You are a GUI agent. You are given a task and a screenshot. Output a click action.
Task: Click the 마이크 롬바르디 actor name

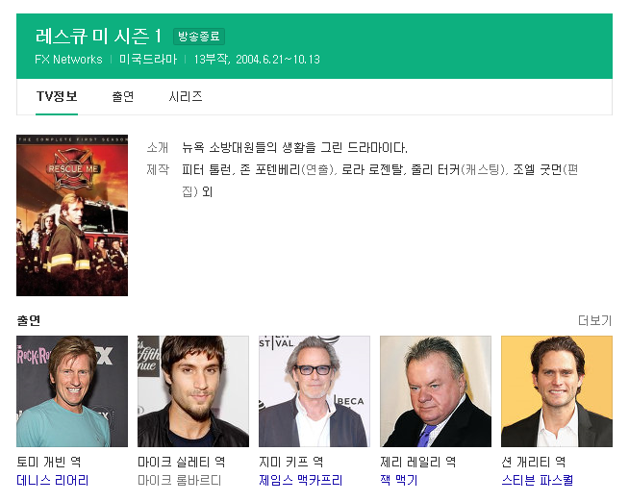pyautogui.click(x=179, y=480)
